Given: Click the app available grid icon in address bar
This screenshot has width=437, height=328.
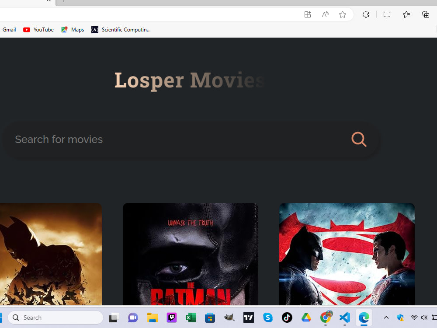Looking at the screenshot, I should [307, 14].
